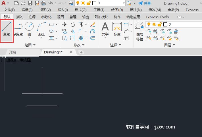Toggle layer 0 sun freeze icon in ribbon
202x137 pixels.
tap(154, 24)
